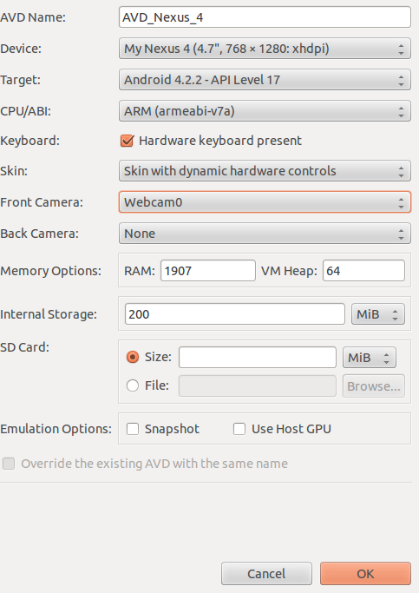Open the Device dropdown showing My Nexus 4

tap(265, 49)
